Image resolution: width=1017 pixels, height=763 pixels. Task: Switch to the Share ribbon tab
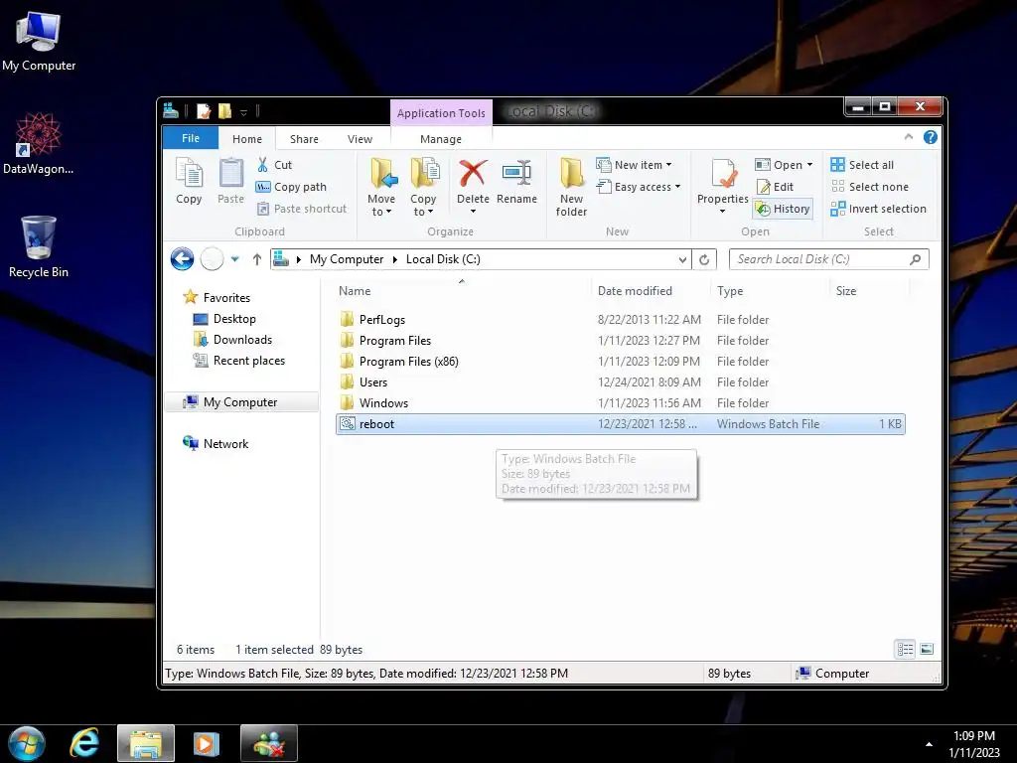[304, 139]
